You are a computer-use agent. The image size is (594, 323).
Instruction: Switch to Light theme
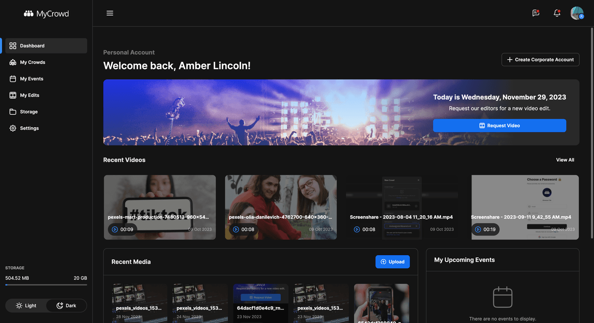[26, 306]
